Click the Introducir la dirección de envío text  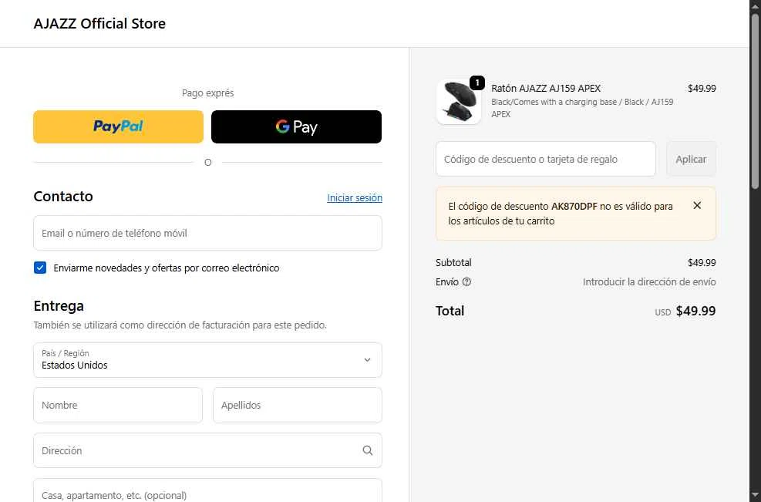pos(649,281)
